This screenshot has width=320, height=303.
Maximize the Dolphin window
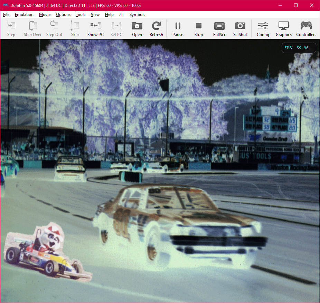(x=296, y=5)
